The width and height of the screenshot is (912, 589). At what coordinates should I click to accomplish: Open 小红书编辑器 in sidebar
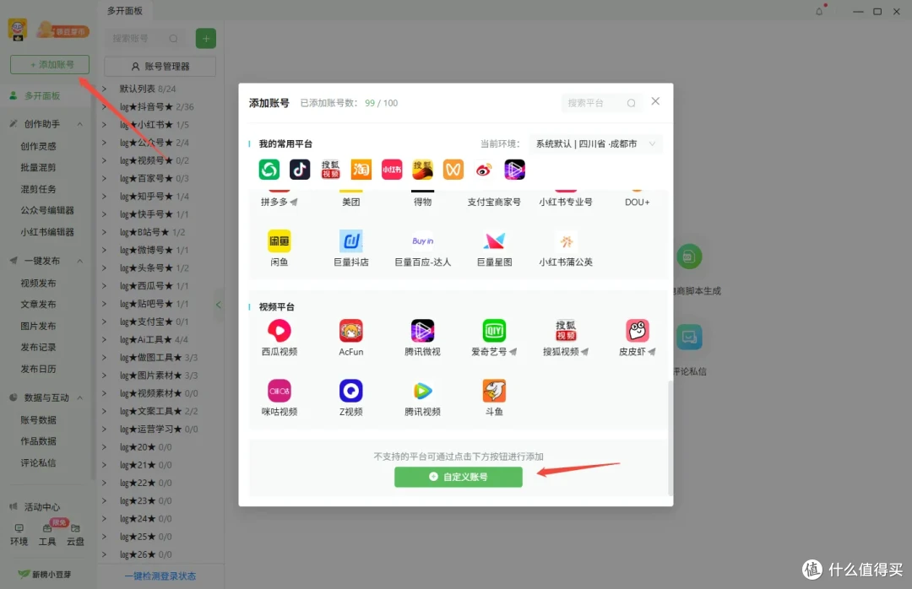47,232
